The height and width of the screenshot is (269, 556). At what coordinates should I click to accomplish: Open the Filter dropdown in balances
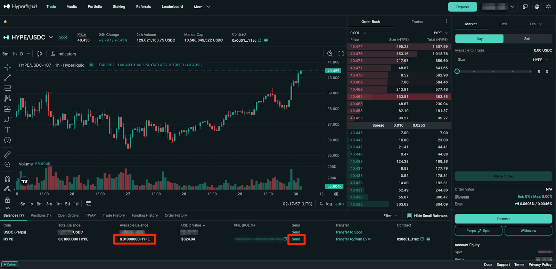391,216
